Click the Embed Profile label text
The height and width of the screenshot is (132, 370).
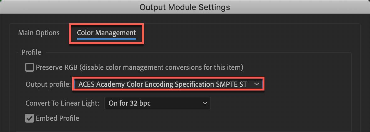tap(57, 118)
